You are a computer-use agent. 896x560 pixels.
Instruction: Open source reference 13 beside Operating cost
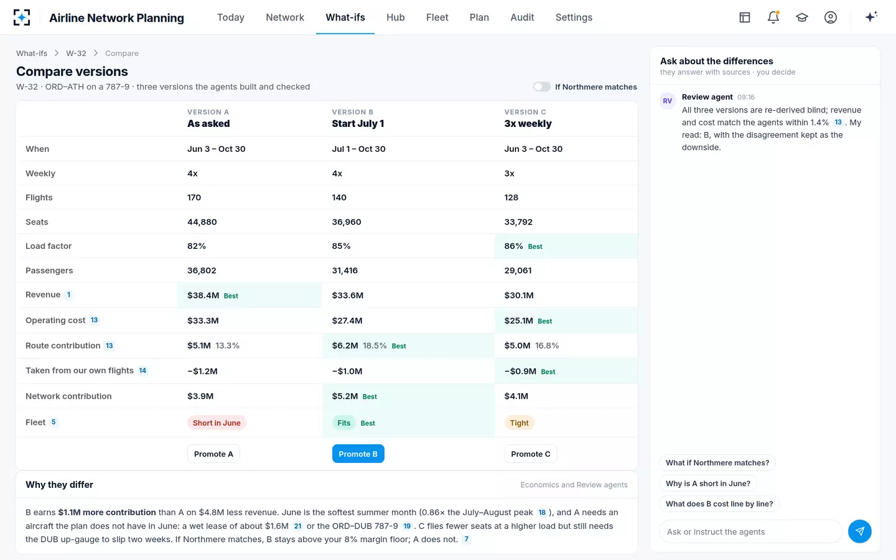click(95, 320)
